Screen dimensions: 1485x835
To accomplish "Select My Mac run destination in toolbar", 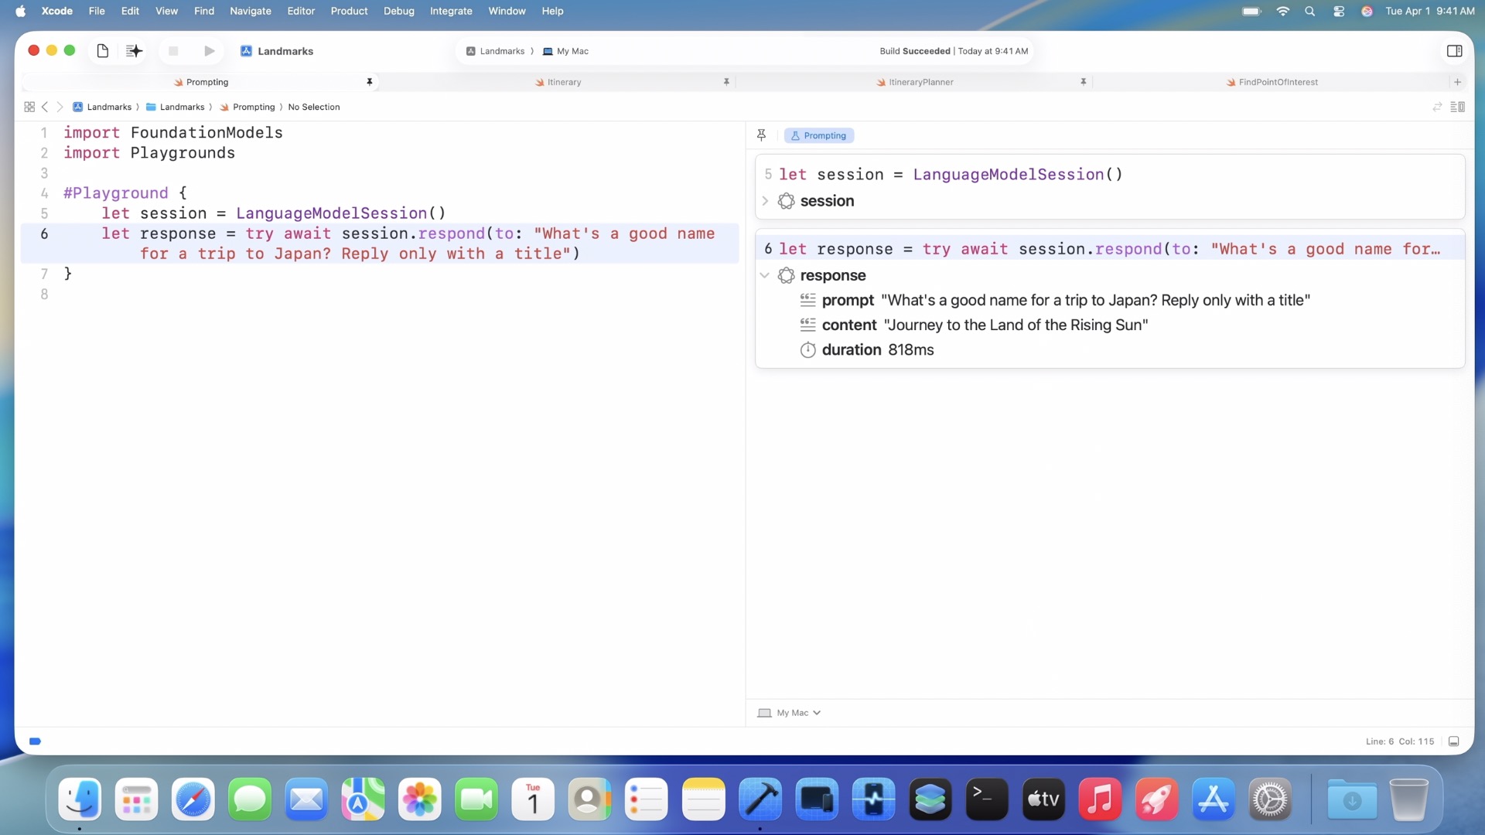I will 572,51.
